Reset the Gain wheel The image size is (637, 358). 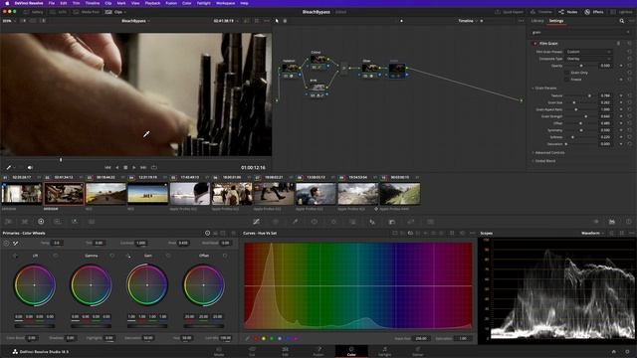(x=168, y=256)
